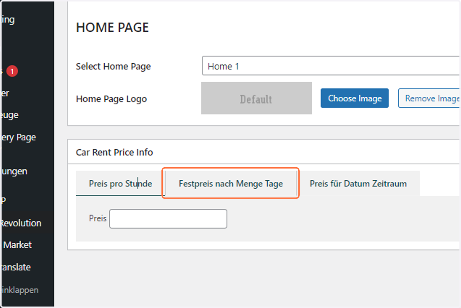
Task: Open the sidebar item ending in 'ery Page'
Action: (x=18, y=137)
